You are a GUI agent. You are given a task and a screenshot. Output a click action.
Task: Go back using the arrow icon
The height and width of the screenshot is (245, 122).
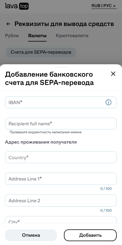[8, 24]
